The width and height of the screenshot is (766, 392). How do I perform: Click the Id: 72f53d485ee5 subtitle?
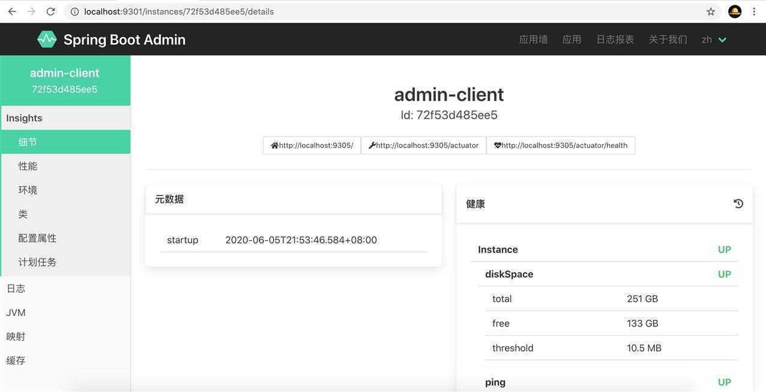[x=449, y=115]
